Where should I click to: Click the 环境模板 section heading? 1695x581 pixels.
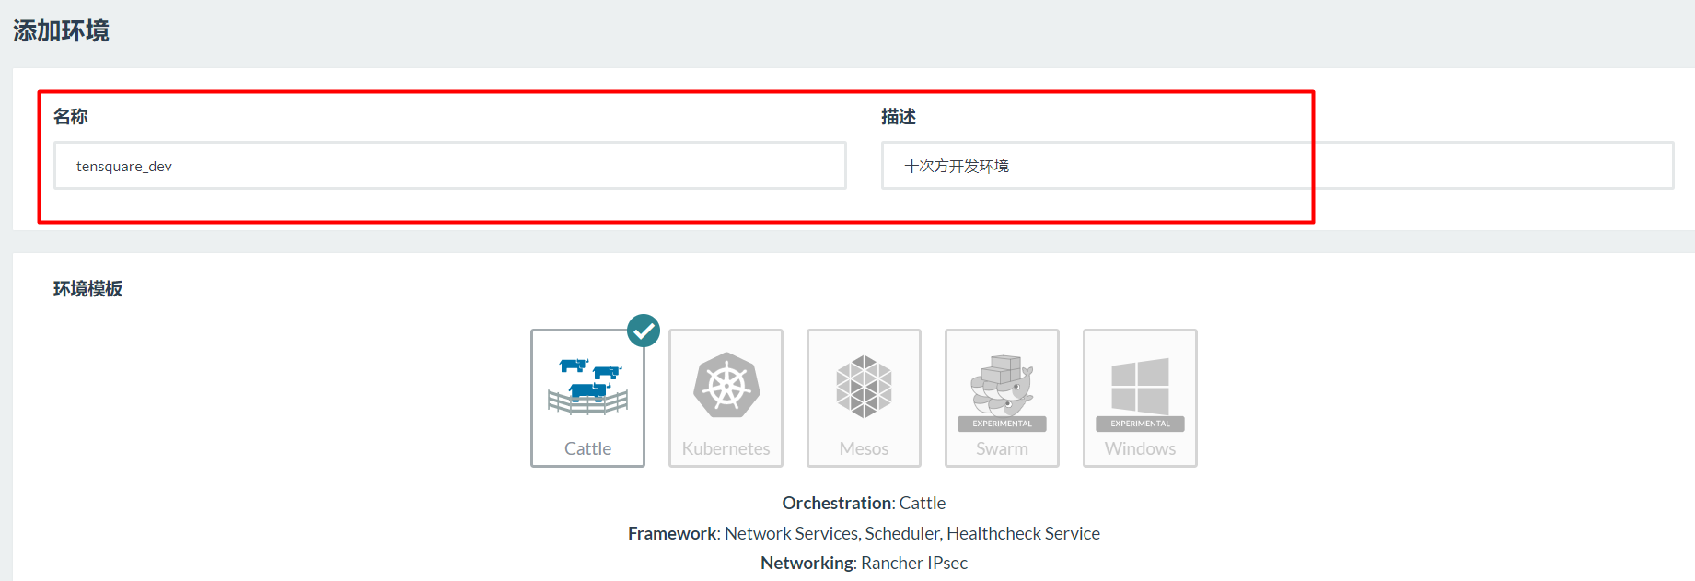click(x=87, y=289)
